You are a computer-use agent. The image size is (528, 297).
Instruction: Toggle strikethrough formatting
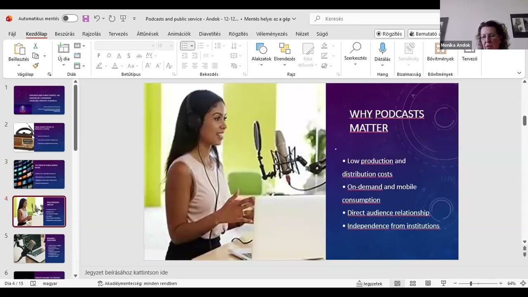point(139,56)
